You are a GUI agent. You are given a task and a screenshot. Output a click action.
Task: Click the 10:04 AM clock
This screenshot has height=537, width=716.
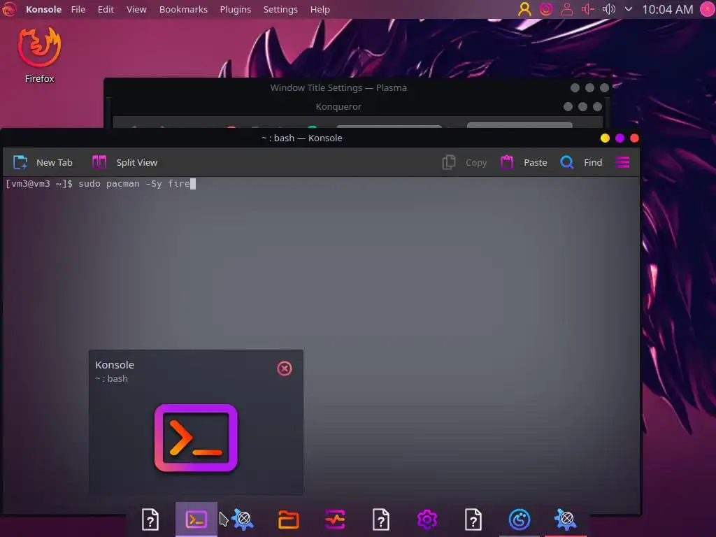tap(668, 9)
